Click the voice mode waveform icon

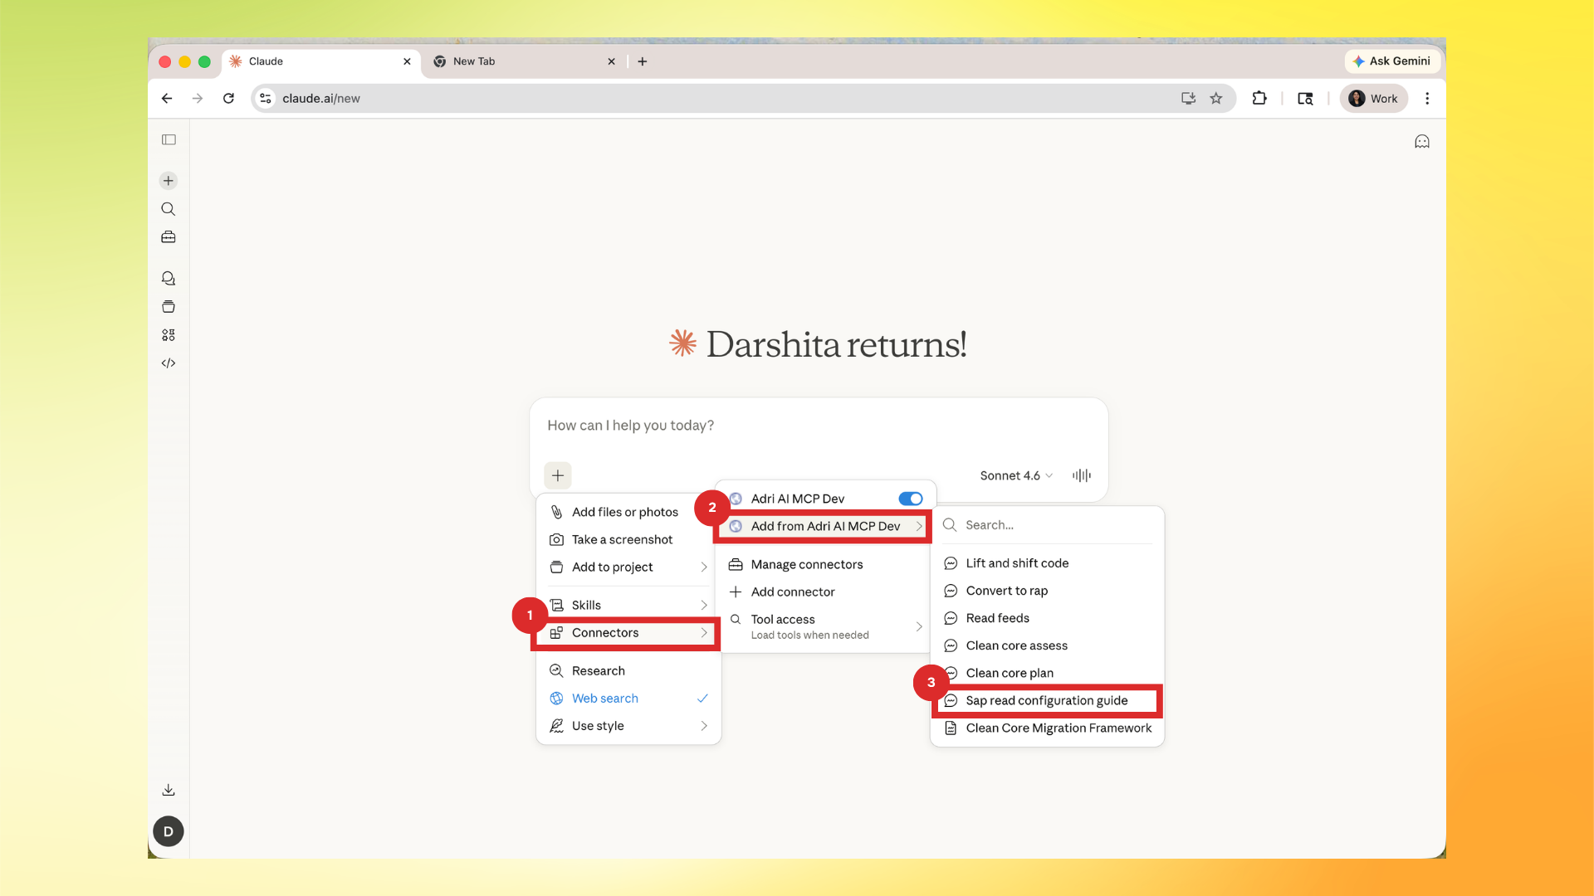[1081, 475]
